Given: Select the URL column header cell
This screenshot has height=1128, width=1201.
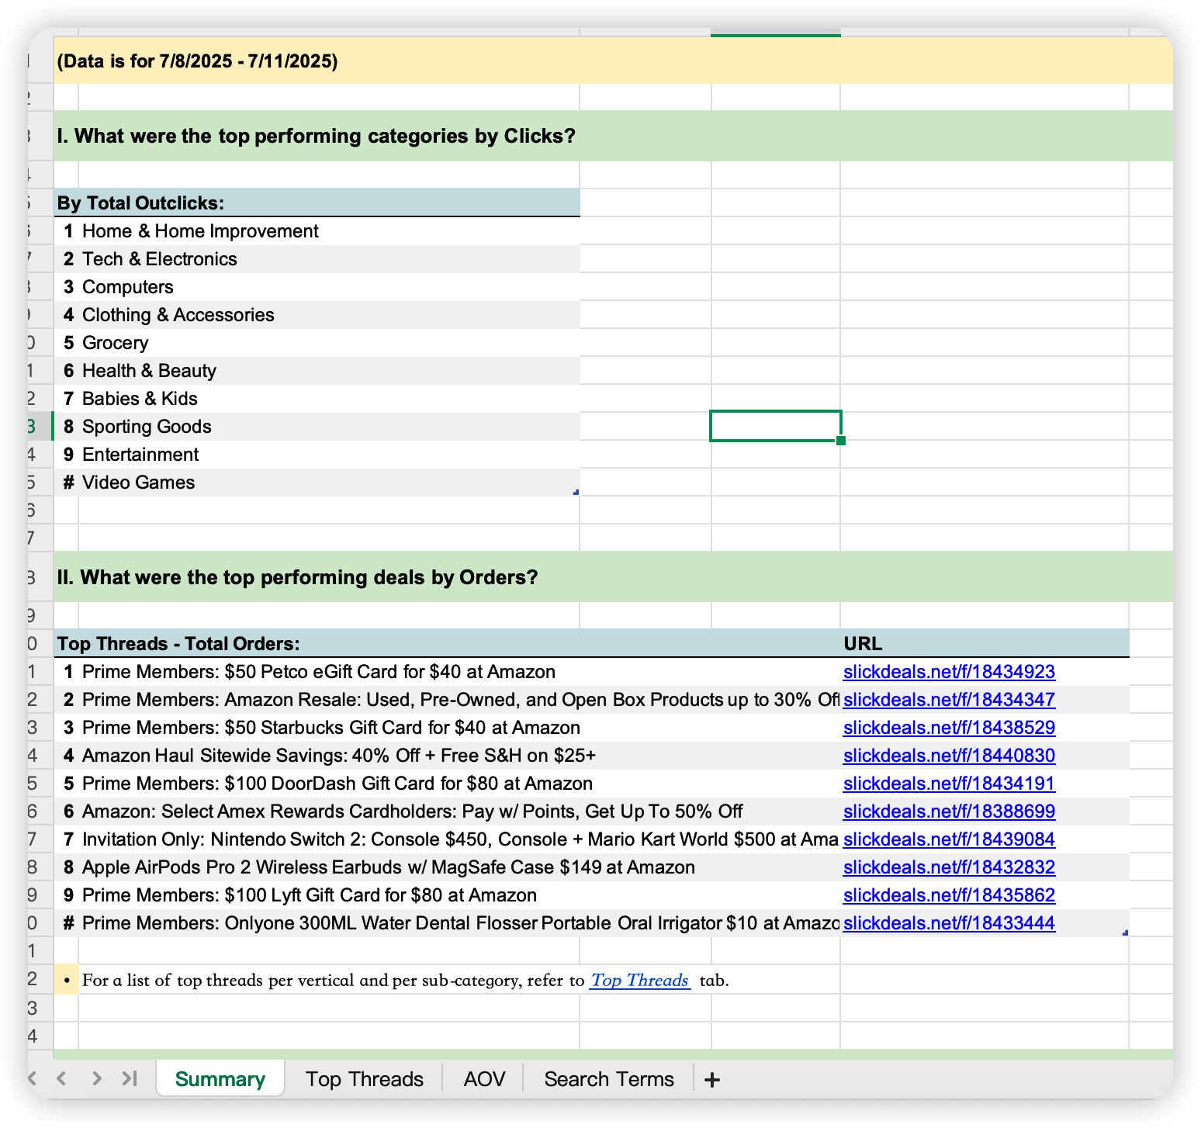Looking at the screenshot, I should point(985,643).
